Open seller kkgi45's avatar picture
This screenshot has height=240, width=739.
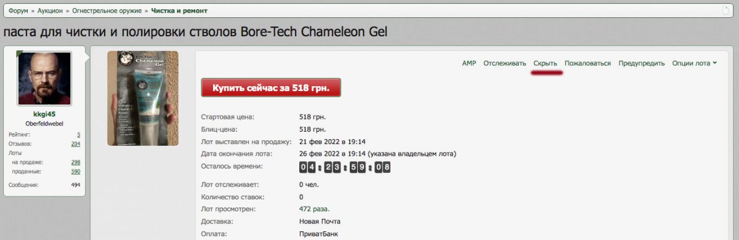[44, 78]
